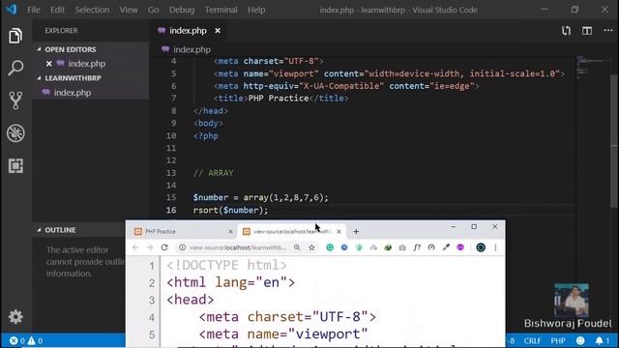The width and height of the screenshot is (619, 348).
Task: Activate the index.php editor tab
Action: pyautogui.click(x=188, y=31)
